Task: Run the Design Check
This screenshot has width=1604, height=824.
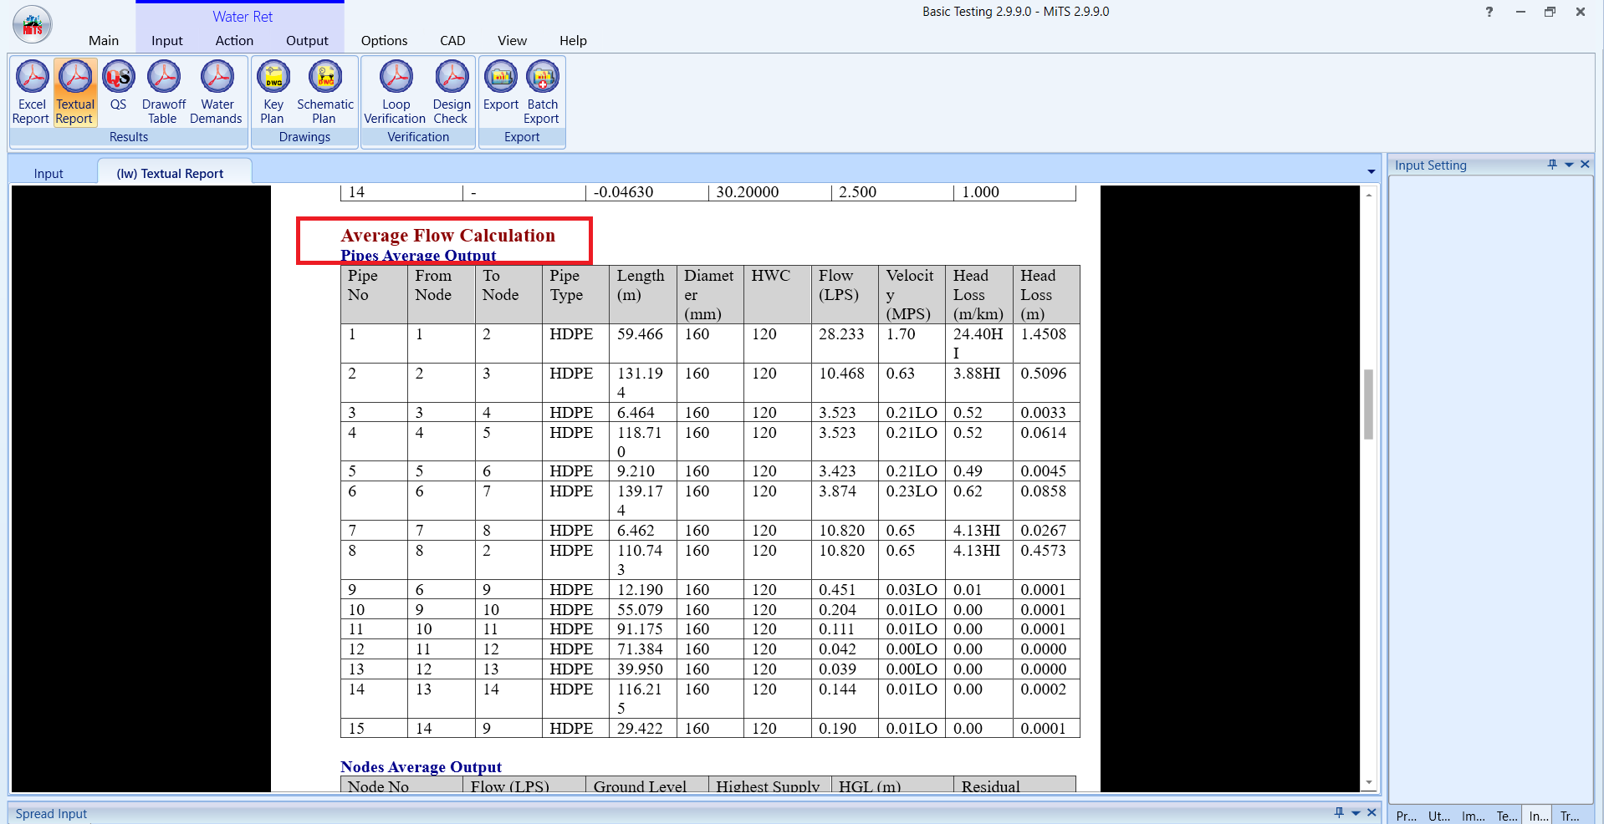Action: point(452,93)
